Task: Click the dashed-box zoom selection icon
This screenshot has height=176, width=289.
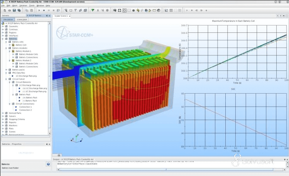Action: tap(129, 10)
